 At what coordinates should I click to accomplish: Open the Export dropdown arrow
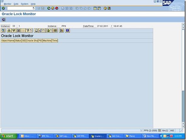click(x=51, y=31)
